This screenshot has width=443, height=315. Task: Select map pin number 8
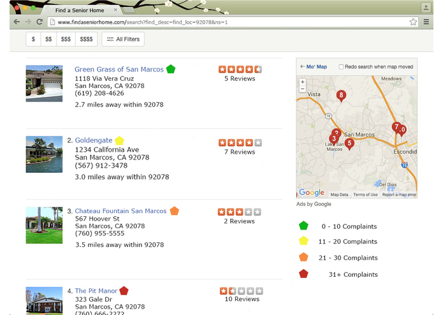[341, 96]
